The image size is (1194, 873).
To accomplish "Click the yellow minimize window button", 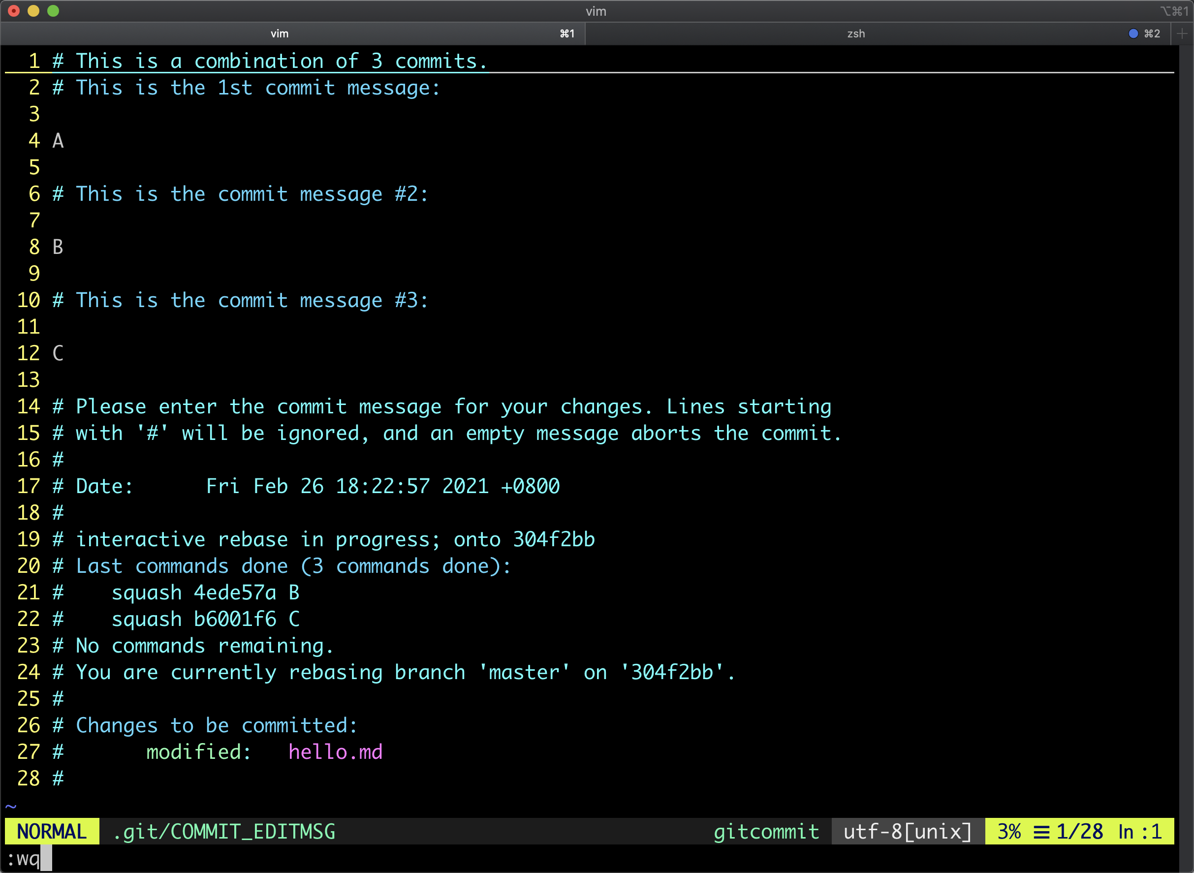I will click(33, 11).
